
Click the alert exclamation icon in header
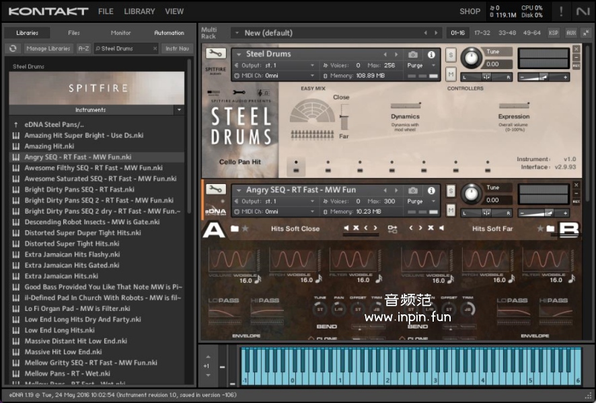coord(561,11)
